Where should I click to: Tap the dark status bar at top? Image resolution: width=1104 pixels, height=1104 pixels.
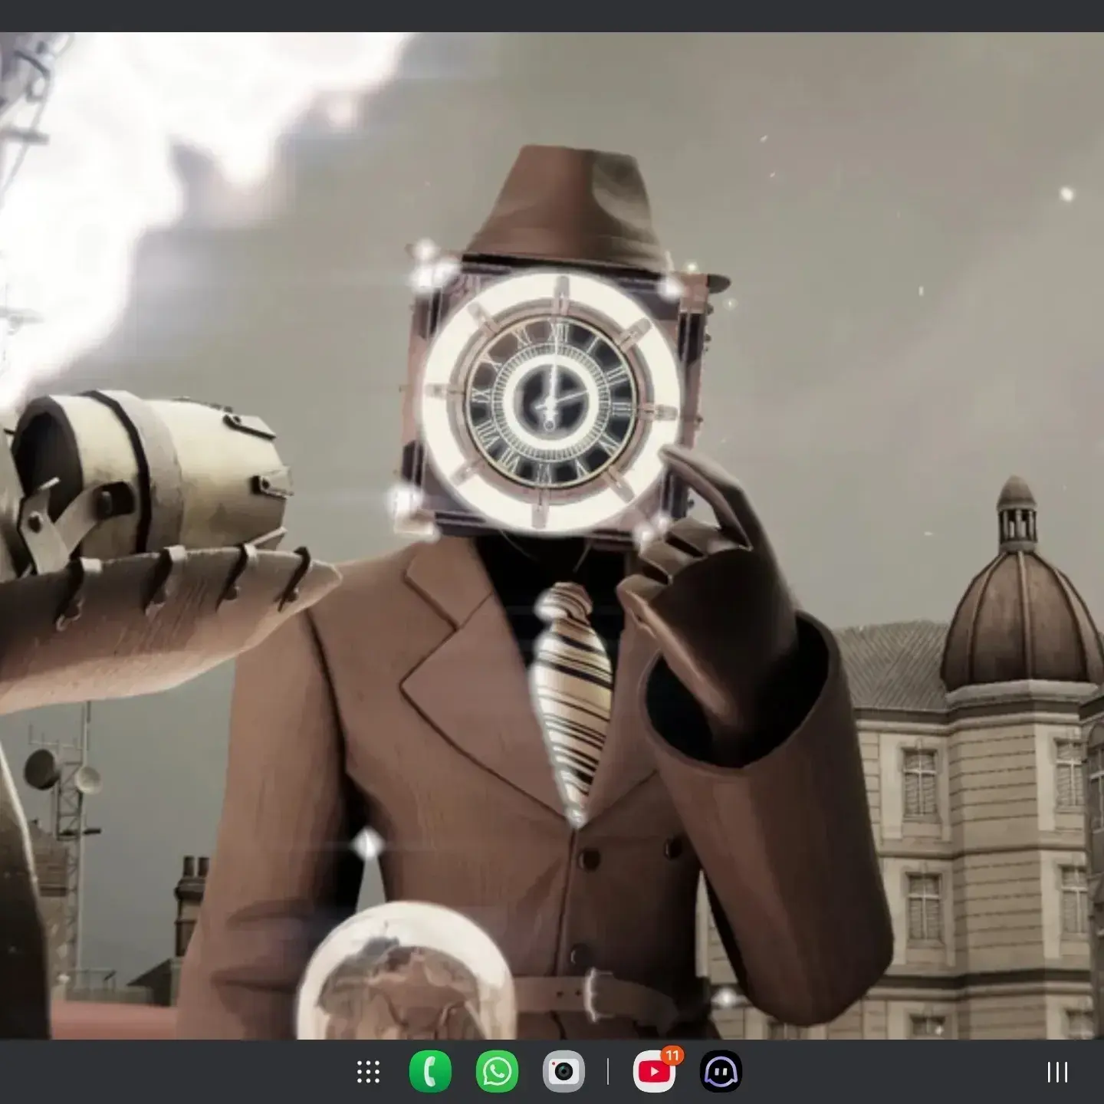coord(552,15)
